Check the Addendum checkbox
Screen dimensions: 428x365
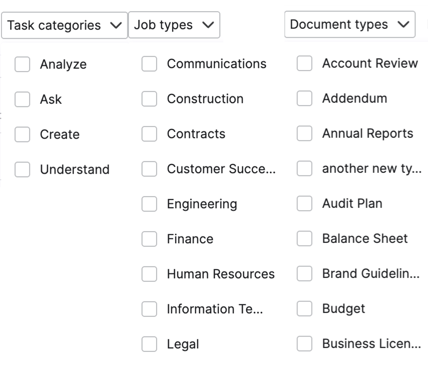tap(304, 98)
